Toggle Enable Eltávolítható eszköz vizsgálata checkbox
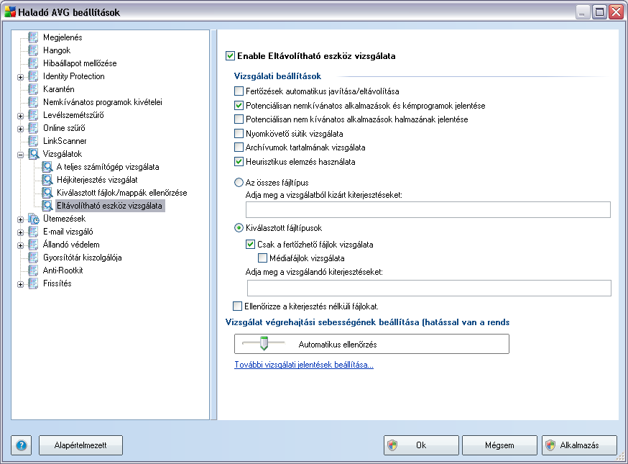628x464 pixels. point(230,55)
